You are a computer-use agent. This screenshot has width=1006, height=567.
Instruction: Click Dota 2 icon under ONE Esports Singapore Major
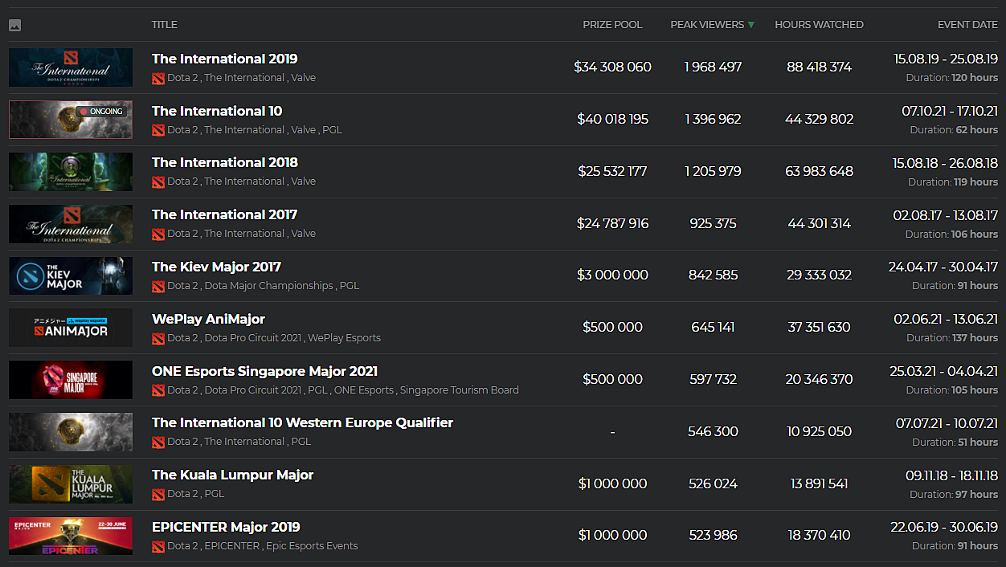click(x=158, y=390)
